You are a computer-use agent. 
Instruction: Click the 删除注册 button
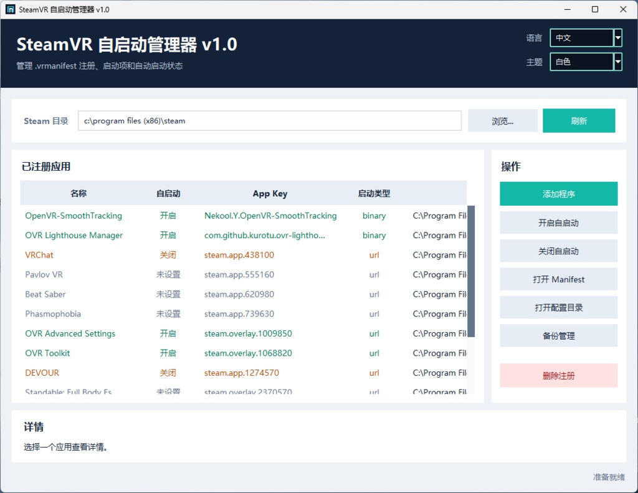pos(559,375)
